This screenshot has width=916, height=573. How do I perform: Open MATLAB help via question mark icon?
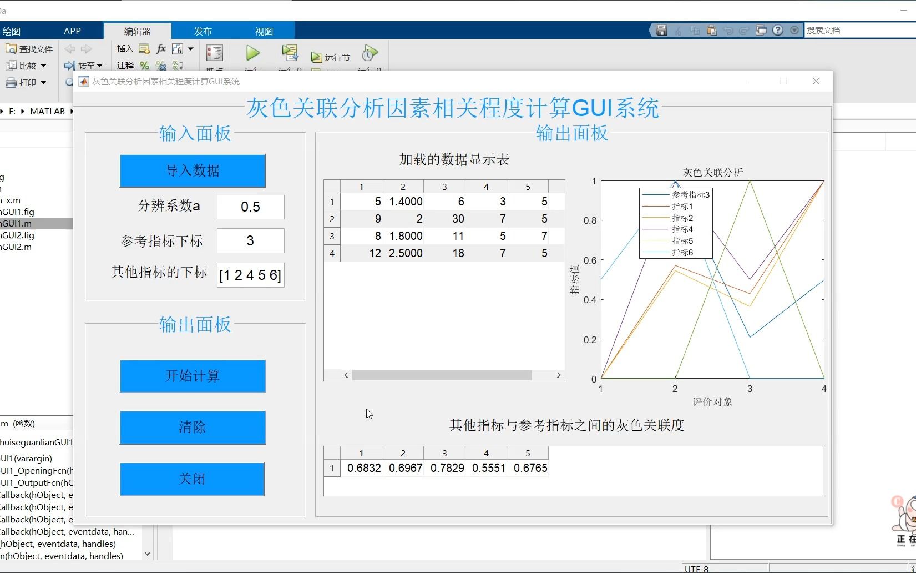click(x=778, y=30)
